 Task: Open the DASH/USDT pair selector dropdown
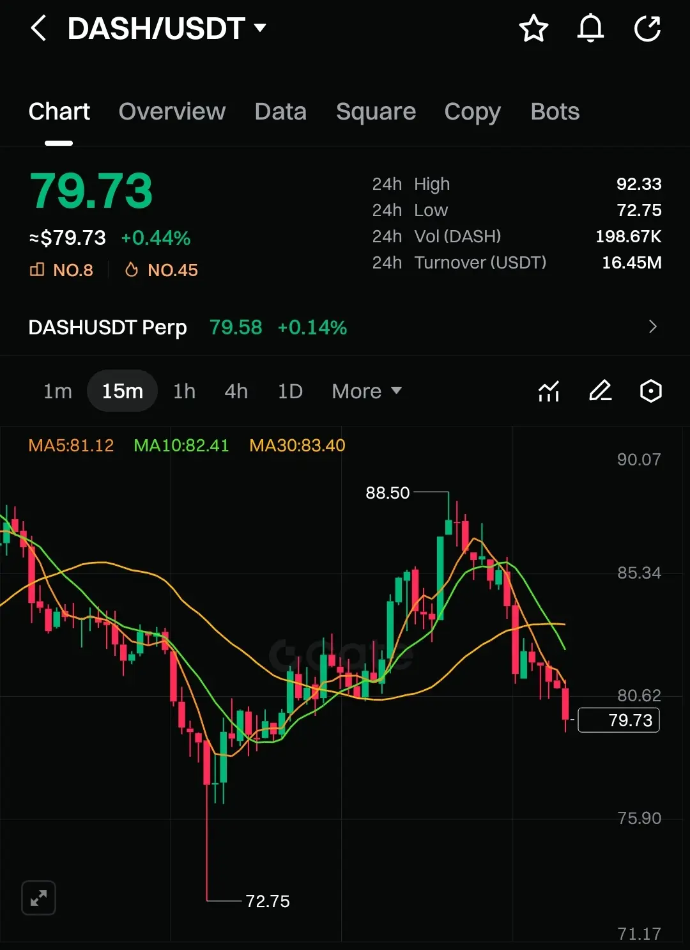[167, 28]
